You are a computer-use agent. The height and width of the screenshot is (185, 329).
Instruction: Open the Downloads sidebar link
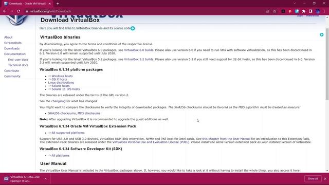12,48
